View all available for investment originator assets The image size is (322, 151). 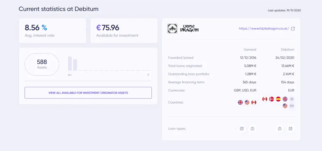click(88, 93)
